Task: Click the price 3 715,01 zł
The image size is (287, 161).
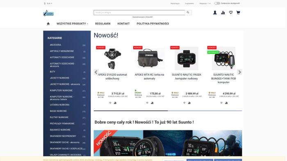Action: pyautogui.click(x=118, y=94)
